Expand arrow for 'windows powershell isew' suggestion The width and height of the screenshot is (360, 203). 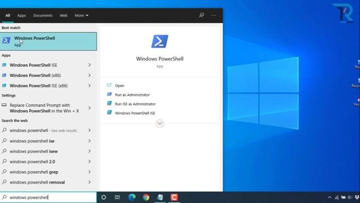89,151
